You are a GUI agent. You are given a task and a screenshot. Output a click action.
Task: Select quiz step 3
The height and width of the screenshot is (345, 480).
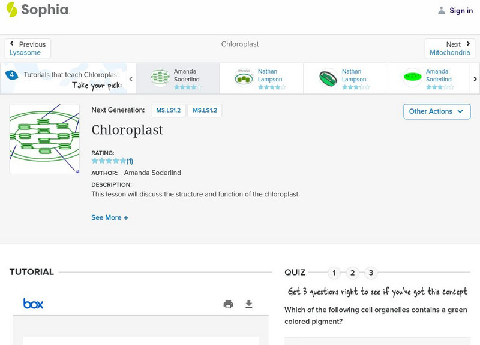(372, 272)
